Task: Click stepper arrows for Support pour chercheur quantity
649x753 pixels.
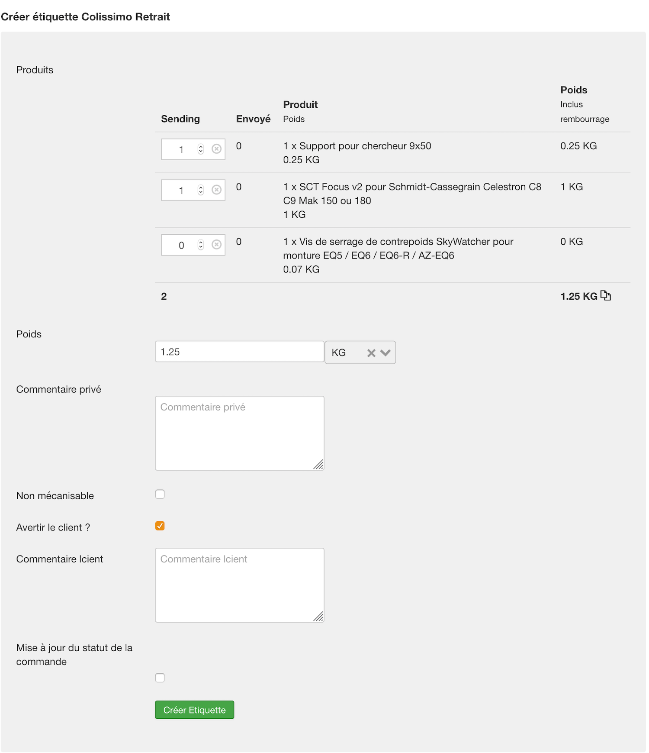Action: [201, 149]
